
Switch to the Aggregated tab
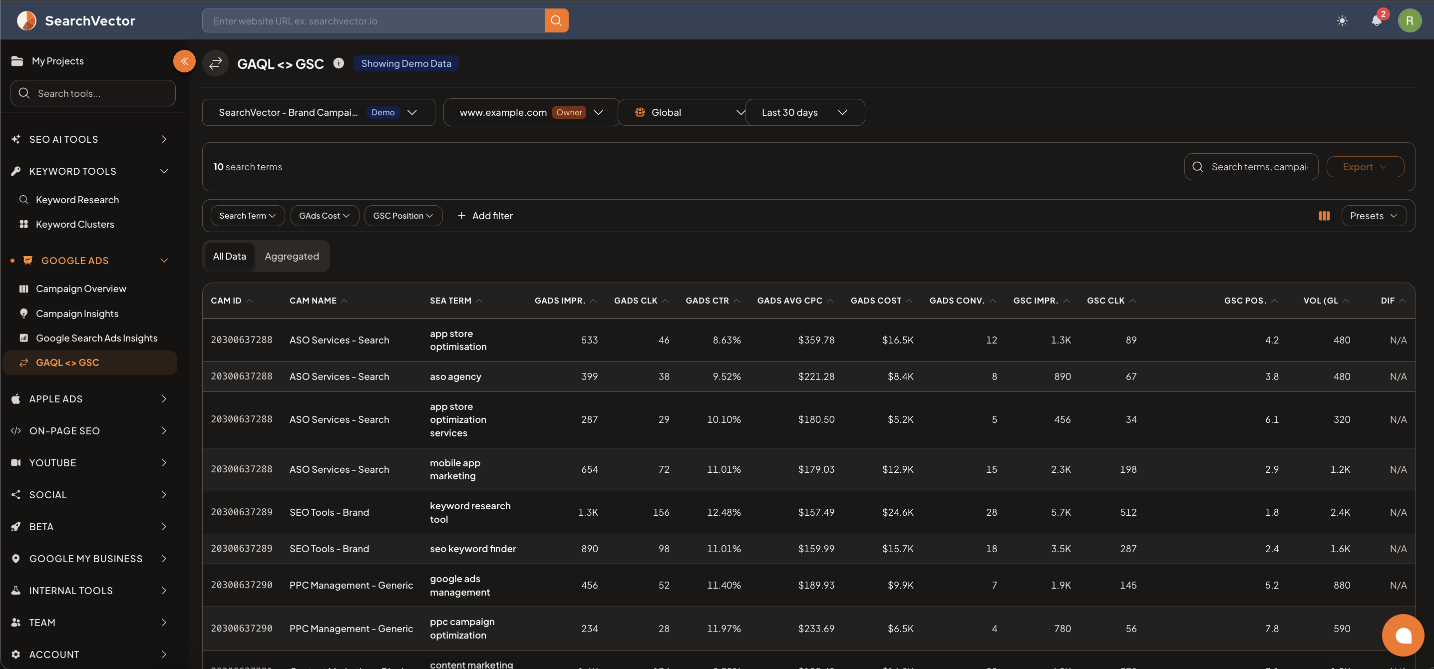point(292,256)
